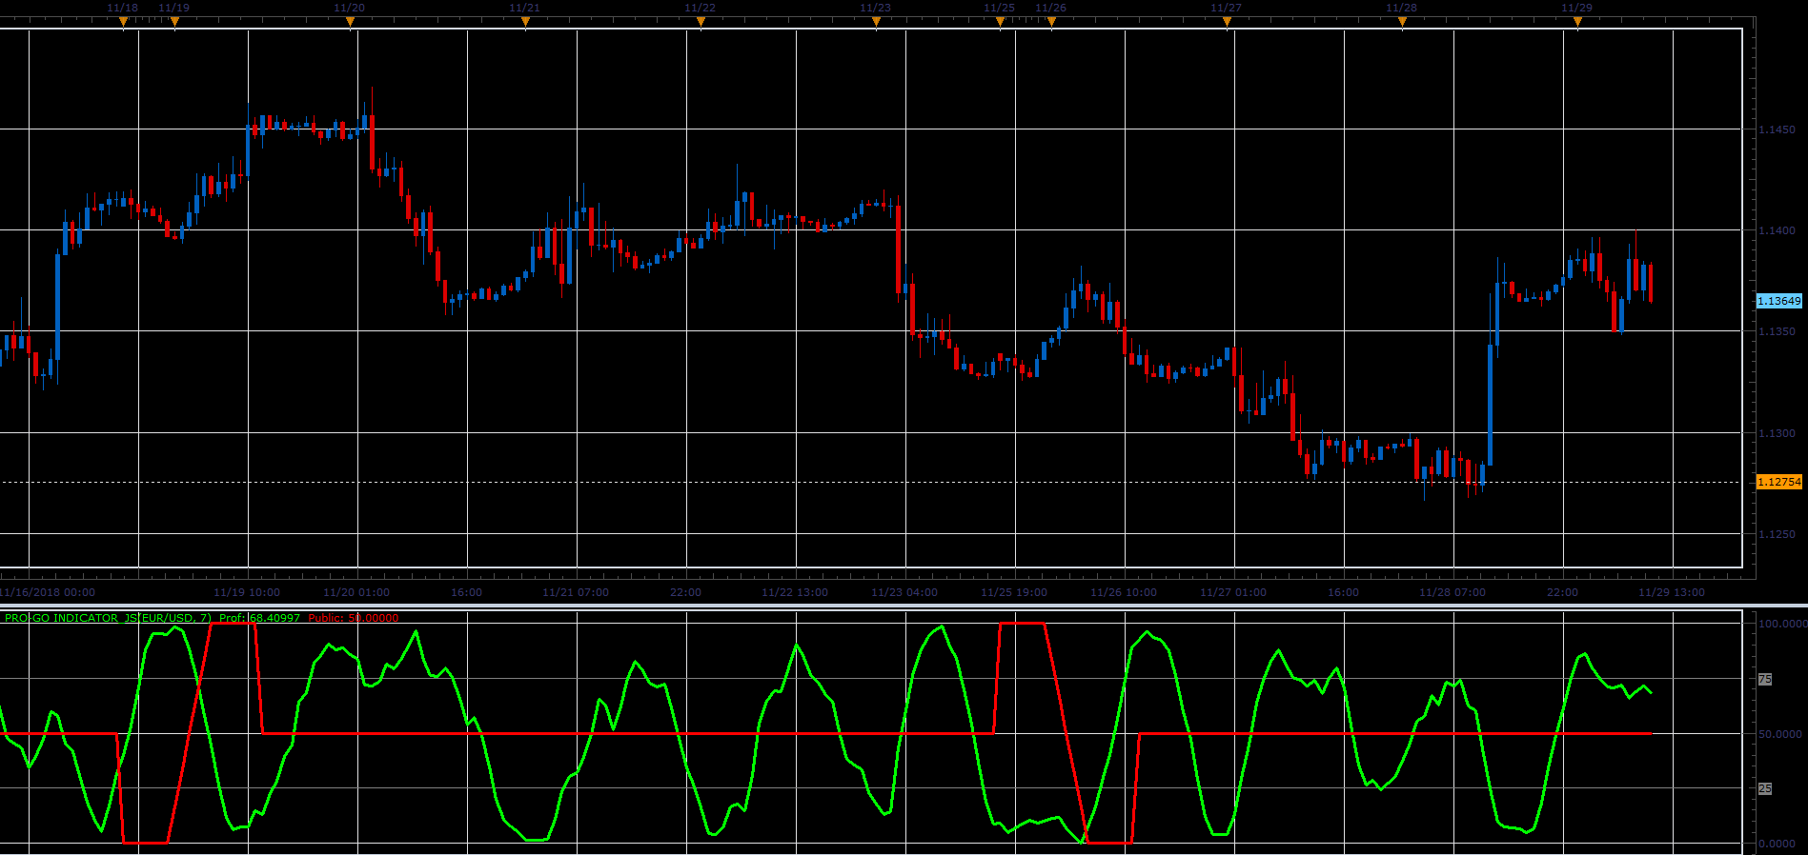
Task: Click the orange 1.12754 price line label
Action: (1779, 482)
